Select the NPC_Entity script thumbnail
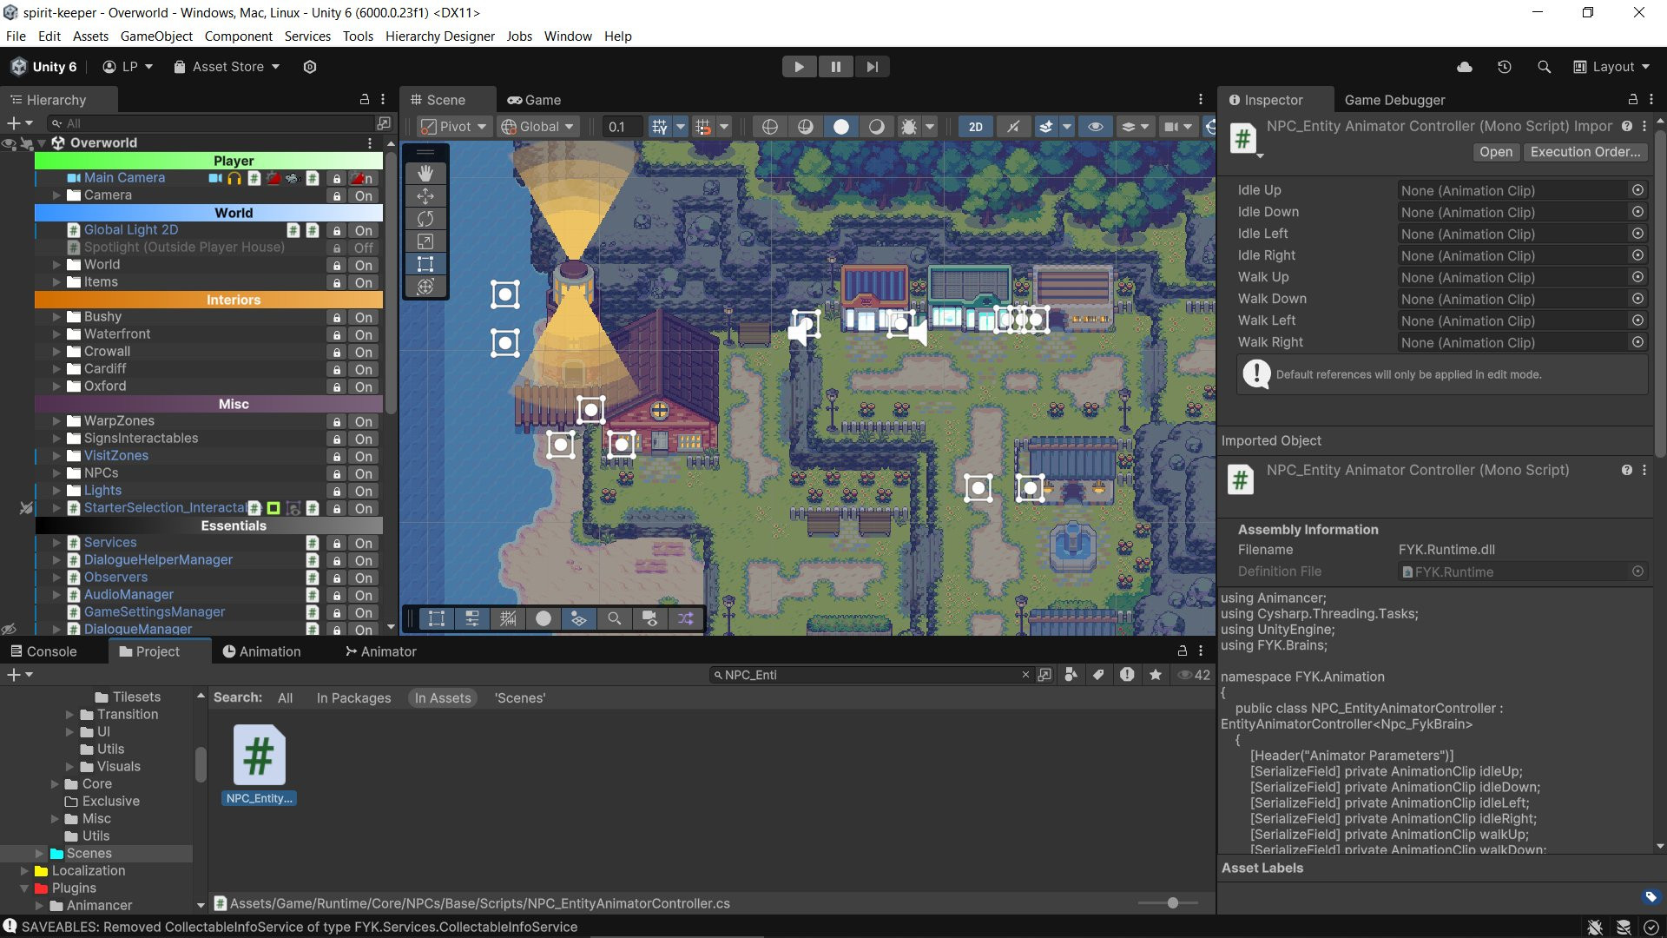This screenshot has height=938, width=1667. coord(259,755)
